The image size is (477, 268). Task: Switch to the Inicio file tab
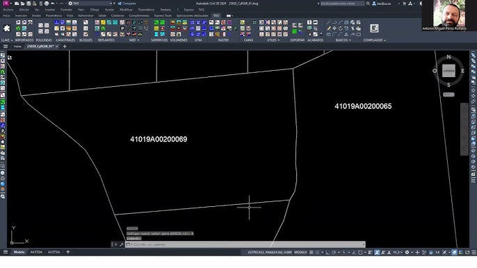pyautogui.click(x=17, y=47)
